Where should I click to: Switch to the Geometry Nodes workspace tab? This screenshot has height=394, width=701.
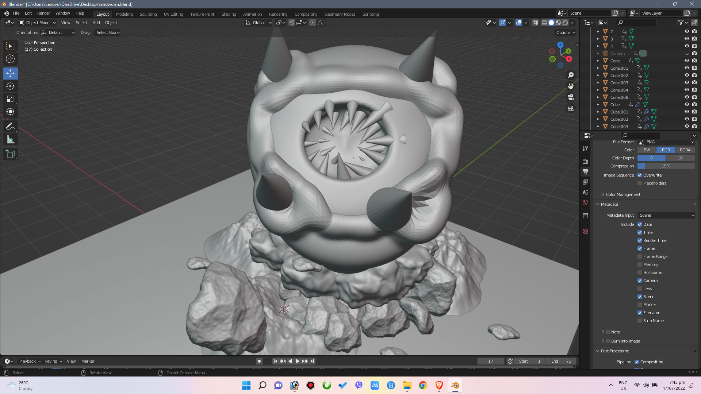coord(340,14)
